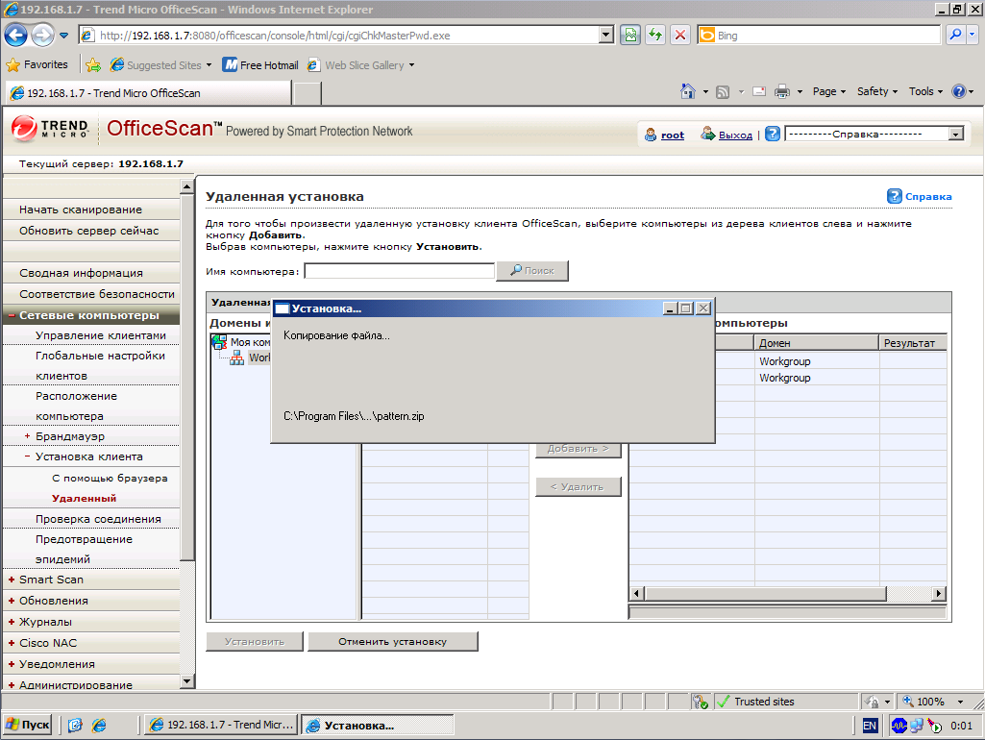Image resolution: width=985 pixels, height=740 pixels.
Task: Click the Выход logout link
Action: coord(735,136)
